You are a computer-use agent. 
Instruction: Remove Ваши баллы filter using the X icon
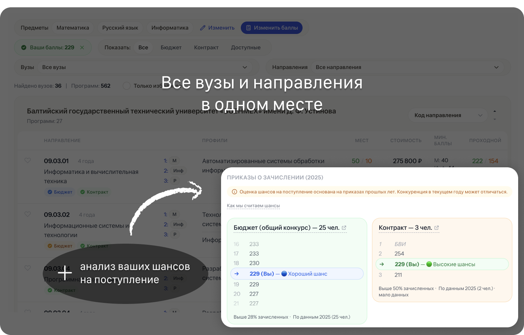[x=82, y=47]
